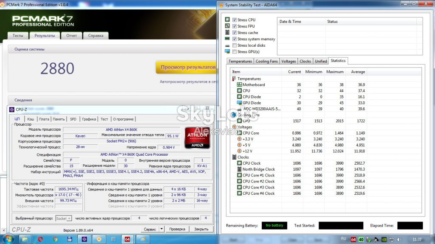
Task: Enable the Stress local disks checkbox
Action: click(234, 45)
